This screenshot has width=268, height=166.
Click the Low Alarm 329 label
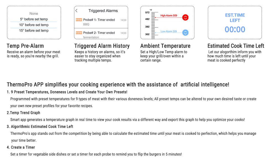click(169, 32)
